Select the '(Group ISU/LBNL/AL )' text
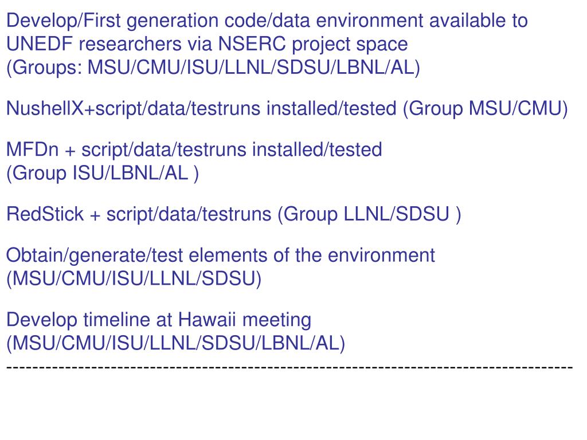587x440 pixels. pos(103,173)
